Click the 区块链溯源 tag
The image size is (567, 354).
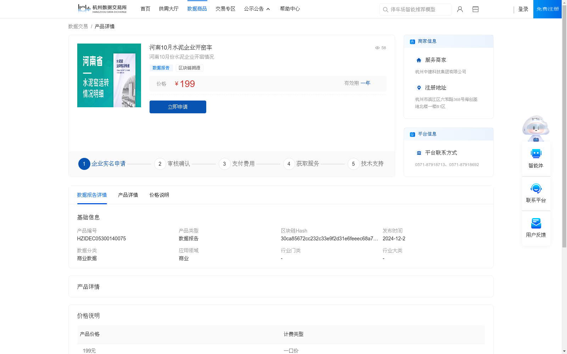(x=189, y=68)
